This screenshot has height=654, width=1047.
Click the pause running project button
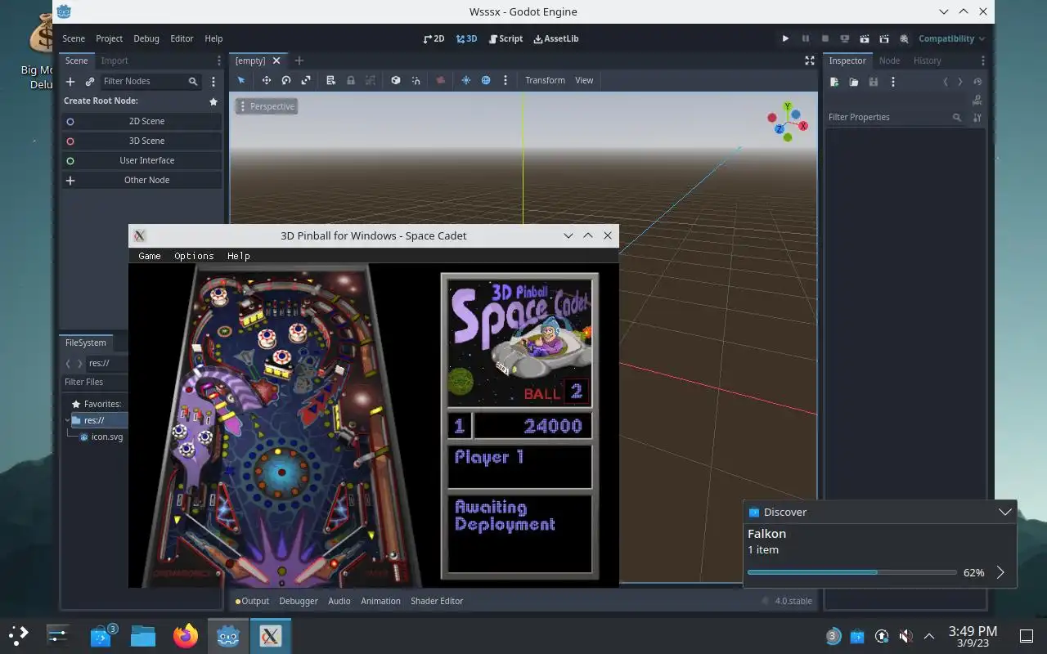tap(805, 38)
